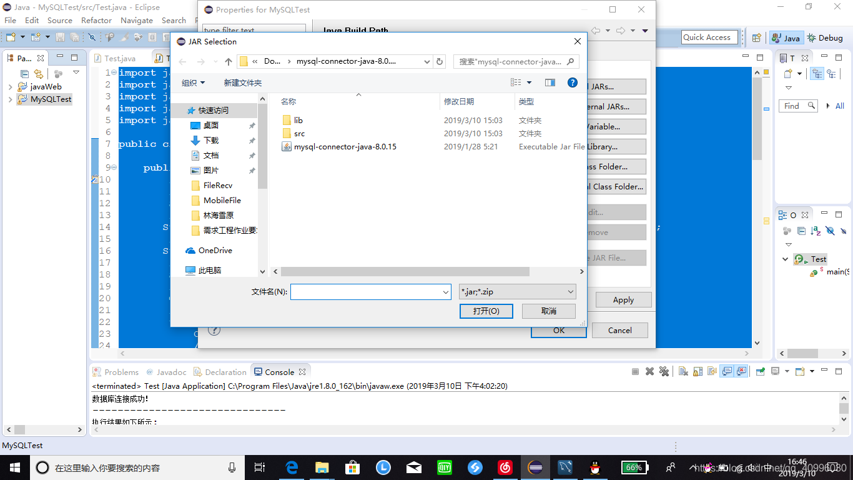Click 新建文件夹 new folder button

coord(243,82)
